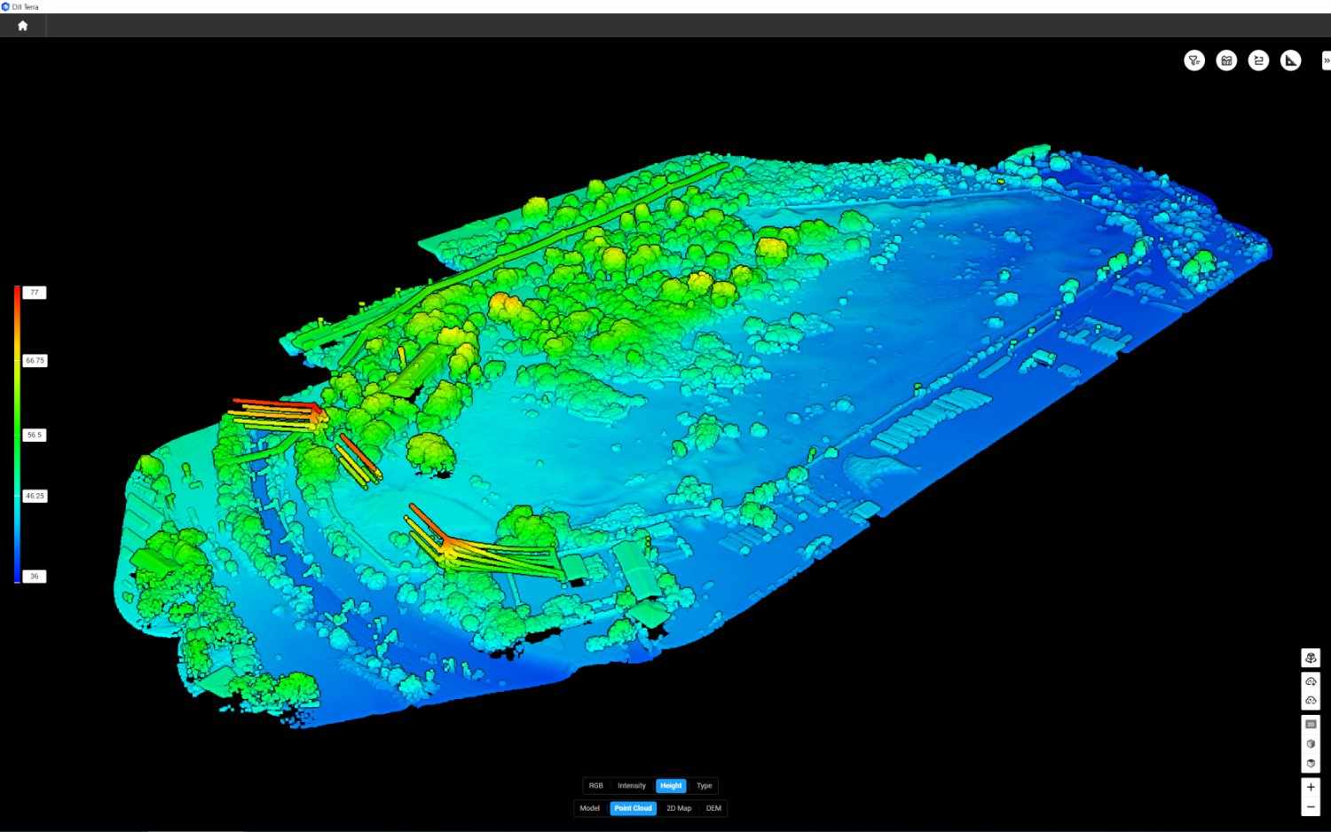Expand the collapsed right side panel
1331x832 pixels.
(1326, 60)
